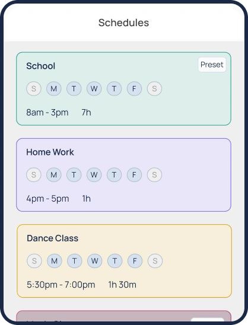Toggle Friday in the School schedule

134,89
